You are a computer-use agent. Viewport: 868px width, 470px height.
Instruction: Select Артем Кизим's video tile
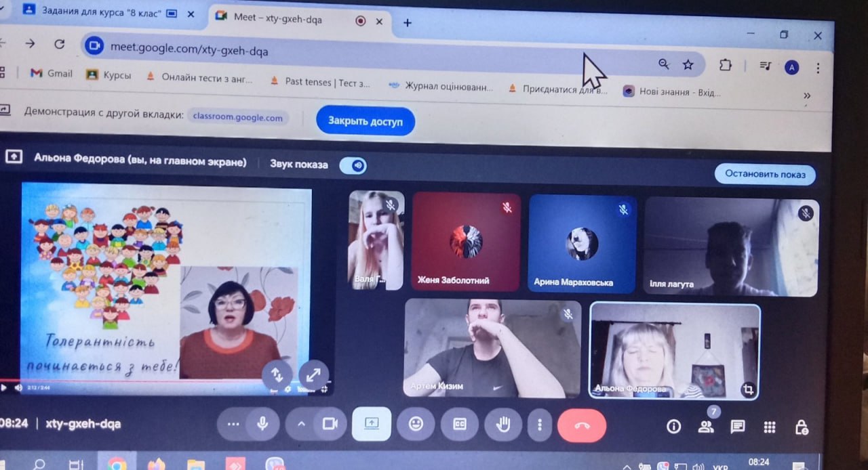492,349
